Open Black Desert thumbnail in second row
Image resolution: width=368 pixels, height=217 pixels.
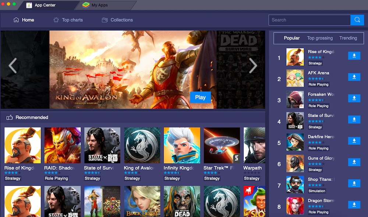(142, 202)
